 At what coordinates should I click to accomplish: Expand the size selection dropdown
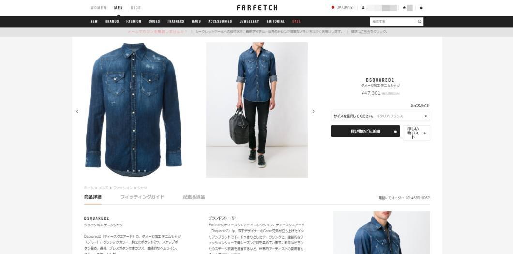tap(380, 116)
